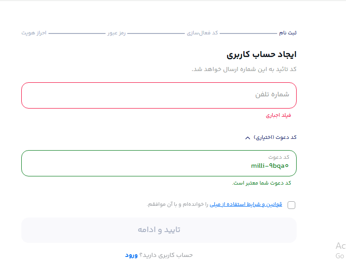Viewport: 346px width, 275px height.
Task: Select the ثبت نام step
Action: 288,33
